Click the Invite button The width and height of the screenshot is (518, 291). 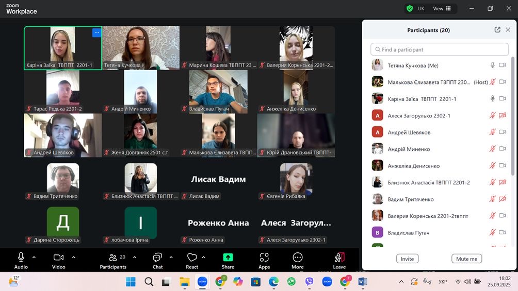tap(407, 259)
